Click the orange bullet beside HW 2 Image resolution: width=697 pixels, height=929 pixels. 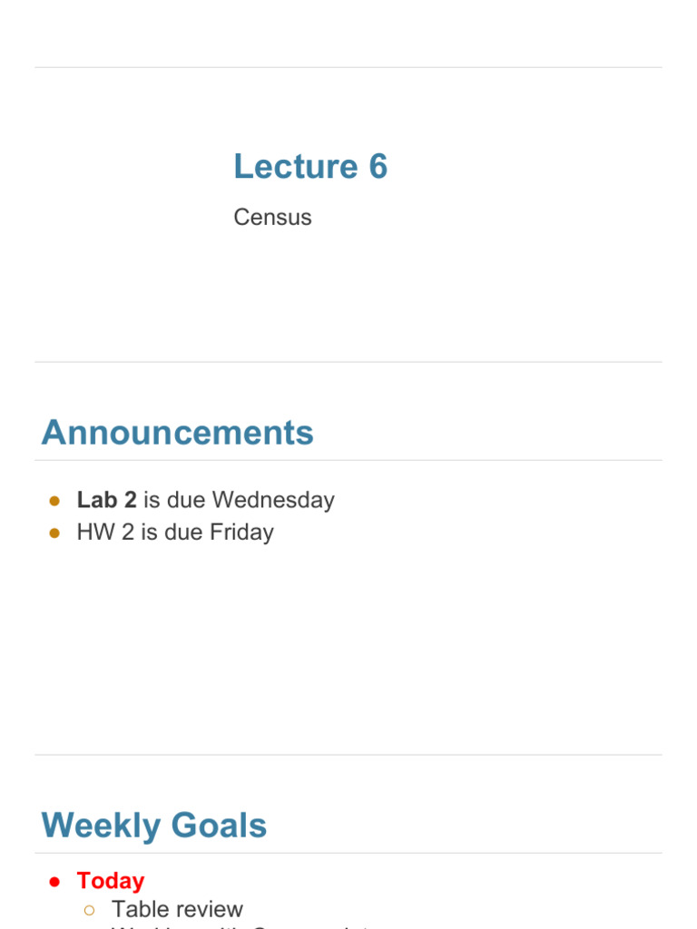(x=54, y=533)
